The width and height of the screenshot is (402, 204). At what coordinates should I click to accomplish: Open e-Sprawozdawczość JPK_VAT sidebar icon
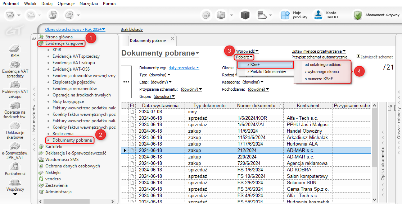15,147
